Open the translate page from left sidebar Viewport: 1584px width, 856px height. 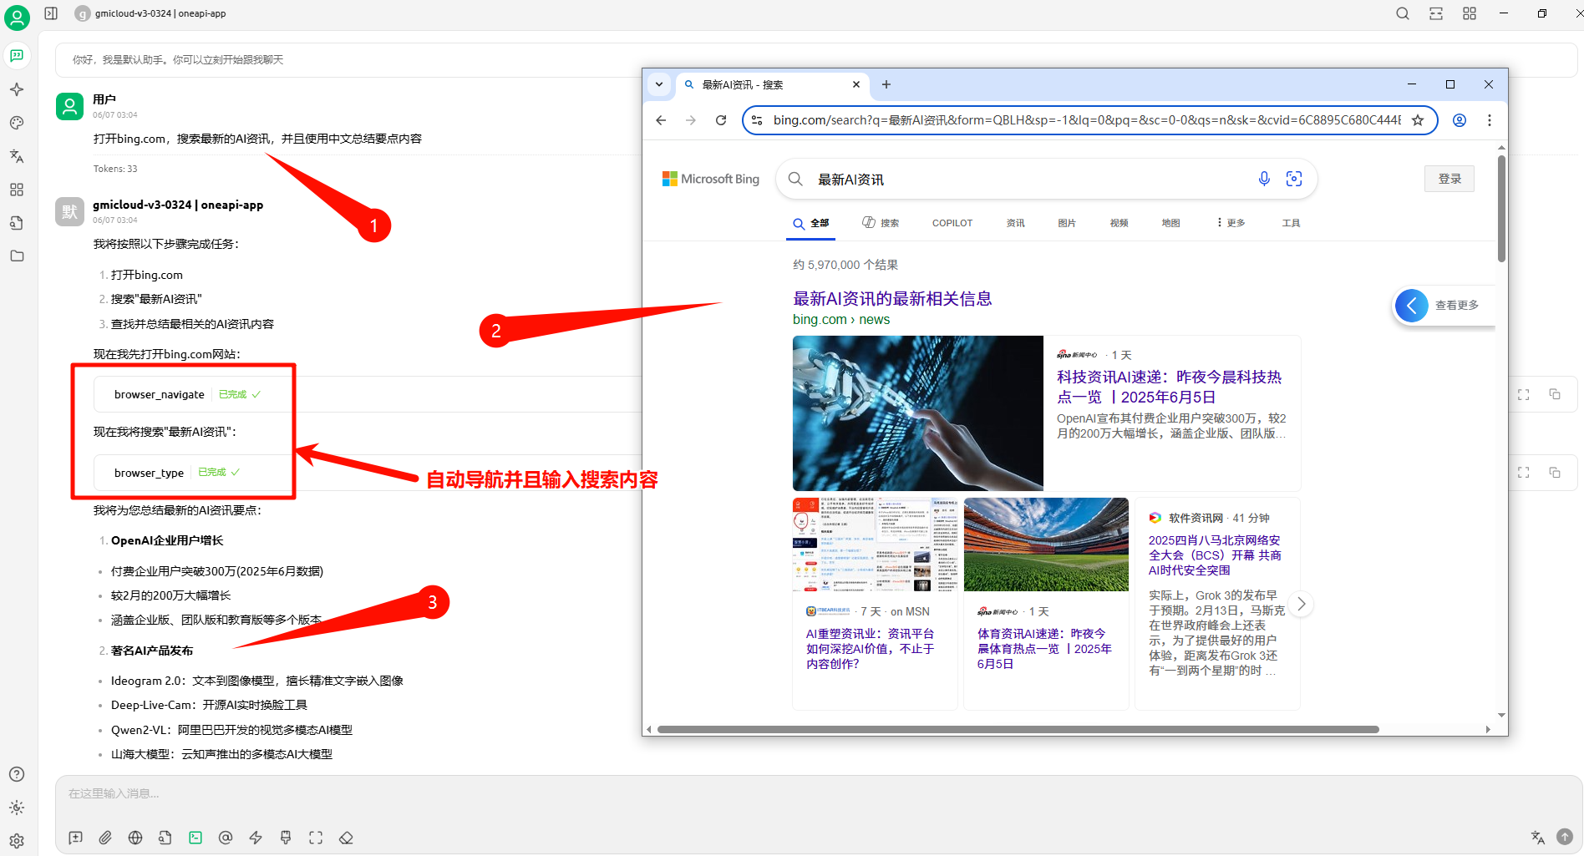coord(17,156)
